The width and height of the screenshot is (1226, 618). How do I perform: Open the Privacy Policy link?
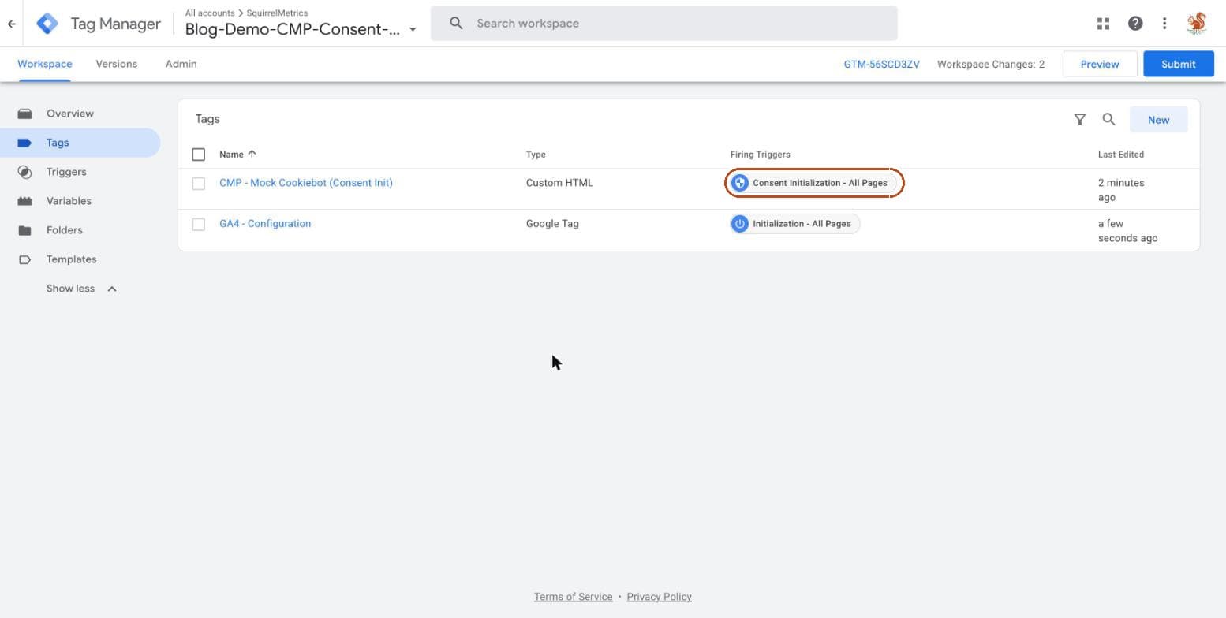[660, 597]
